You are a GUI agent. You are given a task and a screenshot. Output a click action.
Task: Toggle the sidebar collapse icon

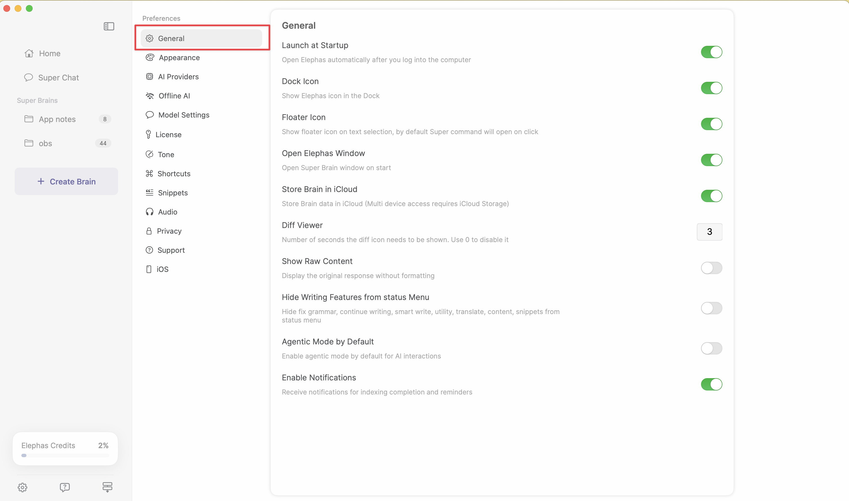click(109, 26)
